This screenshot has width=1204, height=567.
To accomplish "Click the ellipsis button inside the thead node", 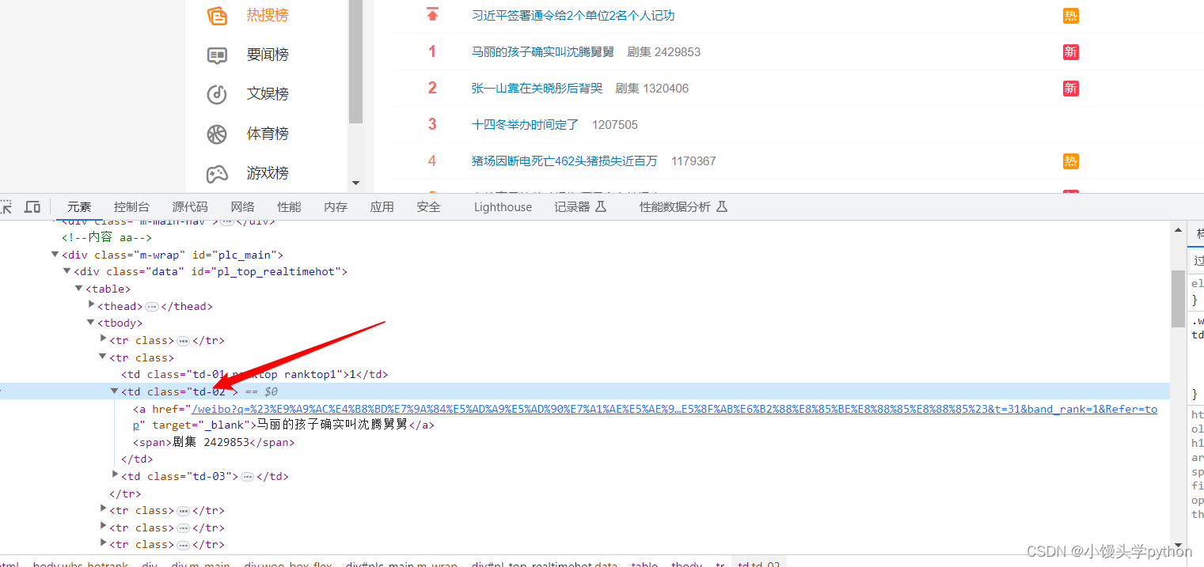I will point(152,307).
